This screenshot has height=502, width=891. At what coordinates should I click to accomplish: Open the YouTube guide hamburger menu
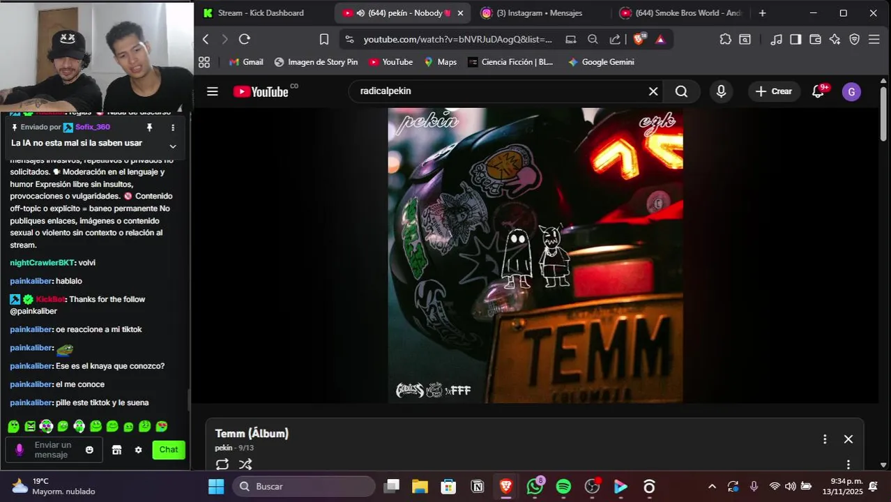213,91
